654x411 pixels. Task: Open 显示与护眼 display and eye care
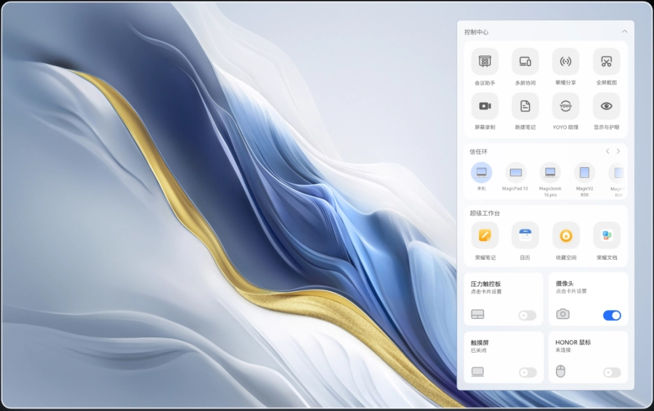coord(606,107)
